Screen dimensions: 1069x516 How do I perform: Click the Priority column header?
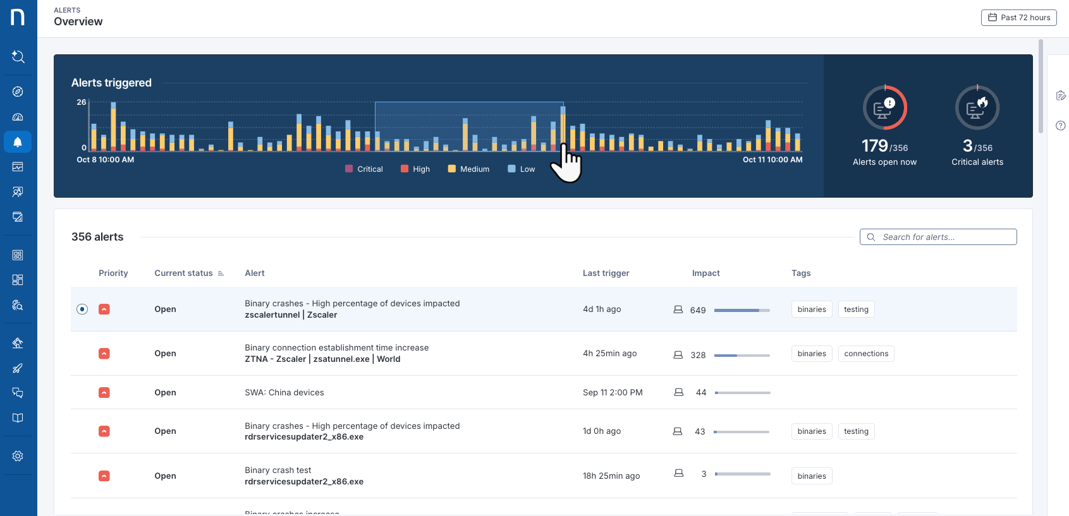coord(113,273)
